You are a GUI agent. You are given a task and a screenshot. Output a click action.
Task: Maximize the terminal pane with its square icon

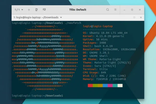click(134, 17)
